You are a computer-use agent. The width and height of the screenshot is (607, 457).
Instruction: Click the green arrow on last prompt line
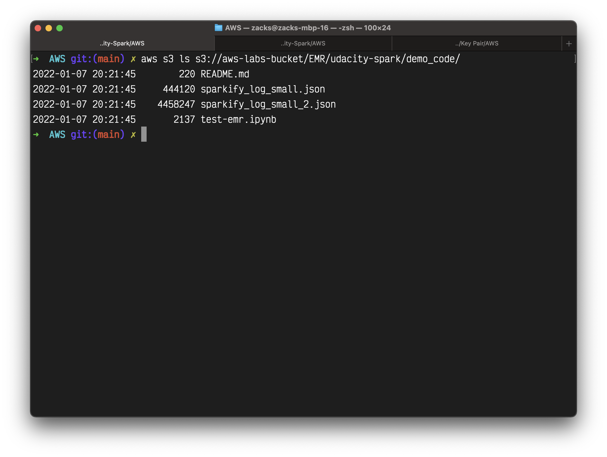[x=36, y=134]
